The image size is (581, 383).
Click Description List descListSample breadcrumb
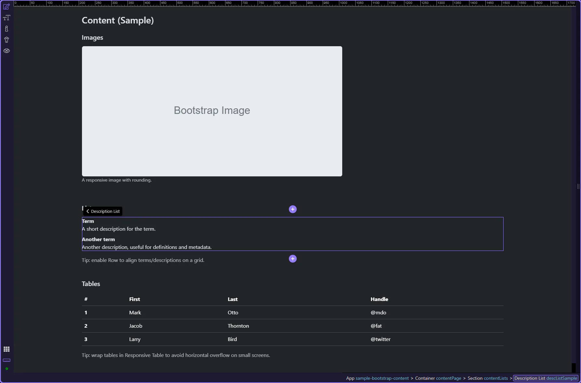point(546,378)
